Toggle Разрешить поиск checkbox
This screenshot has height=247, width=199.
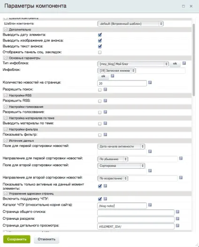point(99,90)
